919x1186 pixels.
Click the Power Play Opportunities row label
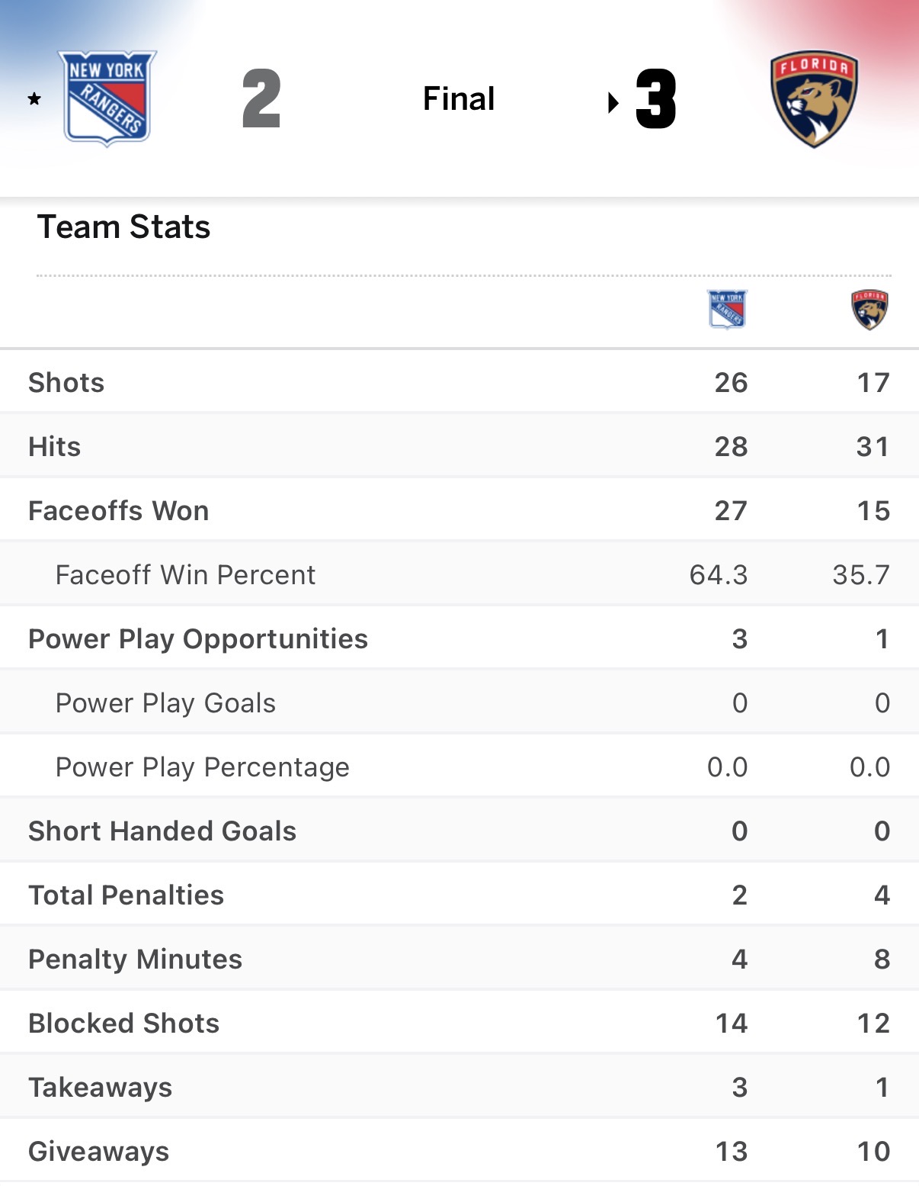(198, 639)
